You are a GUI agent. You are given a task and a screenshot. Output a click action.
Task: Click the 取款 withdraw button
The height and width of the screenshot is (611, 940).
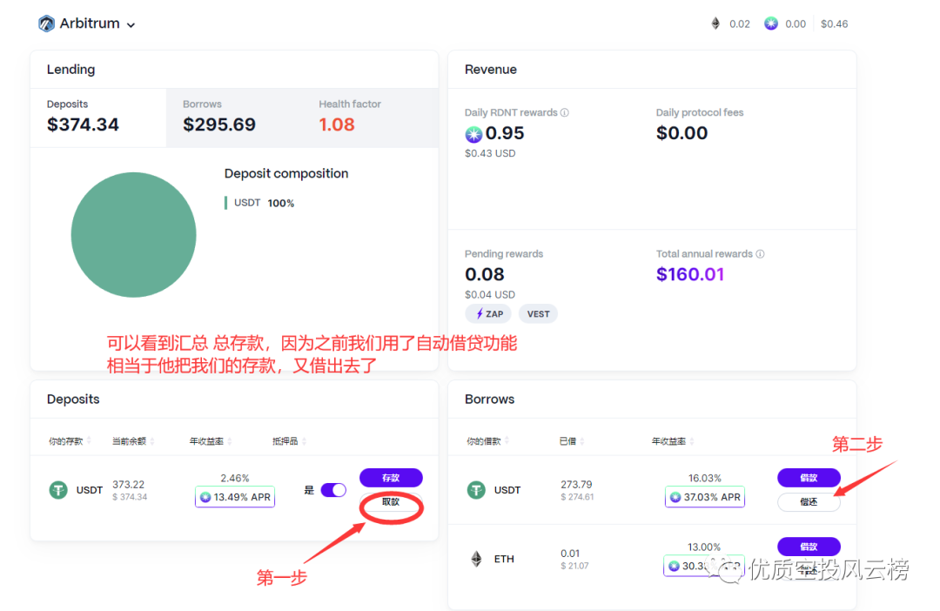tap(391, 502)
